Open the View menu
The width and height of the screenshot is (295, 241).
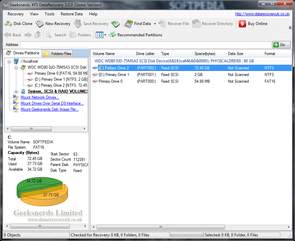click(34, 14)
